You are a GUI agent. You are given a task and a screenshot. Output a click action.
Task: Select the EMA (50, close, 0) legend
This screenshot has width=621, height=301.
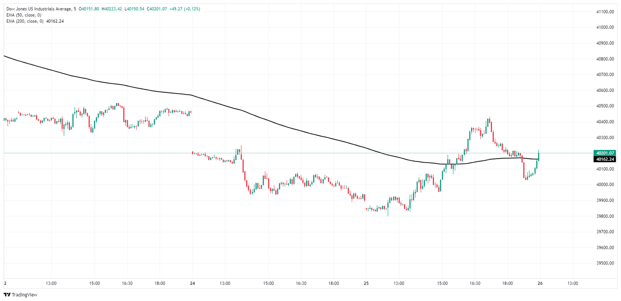coord(24,15)
